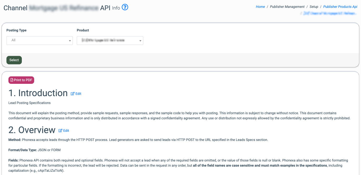Expand the Product dropdown

[x=110, y=40]
